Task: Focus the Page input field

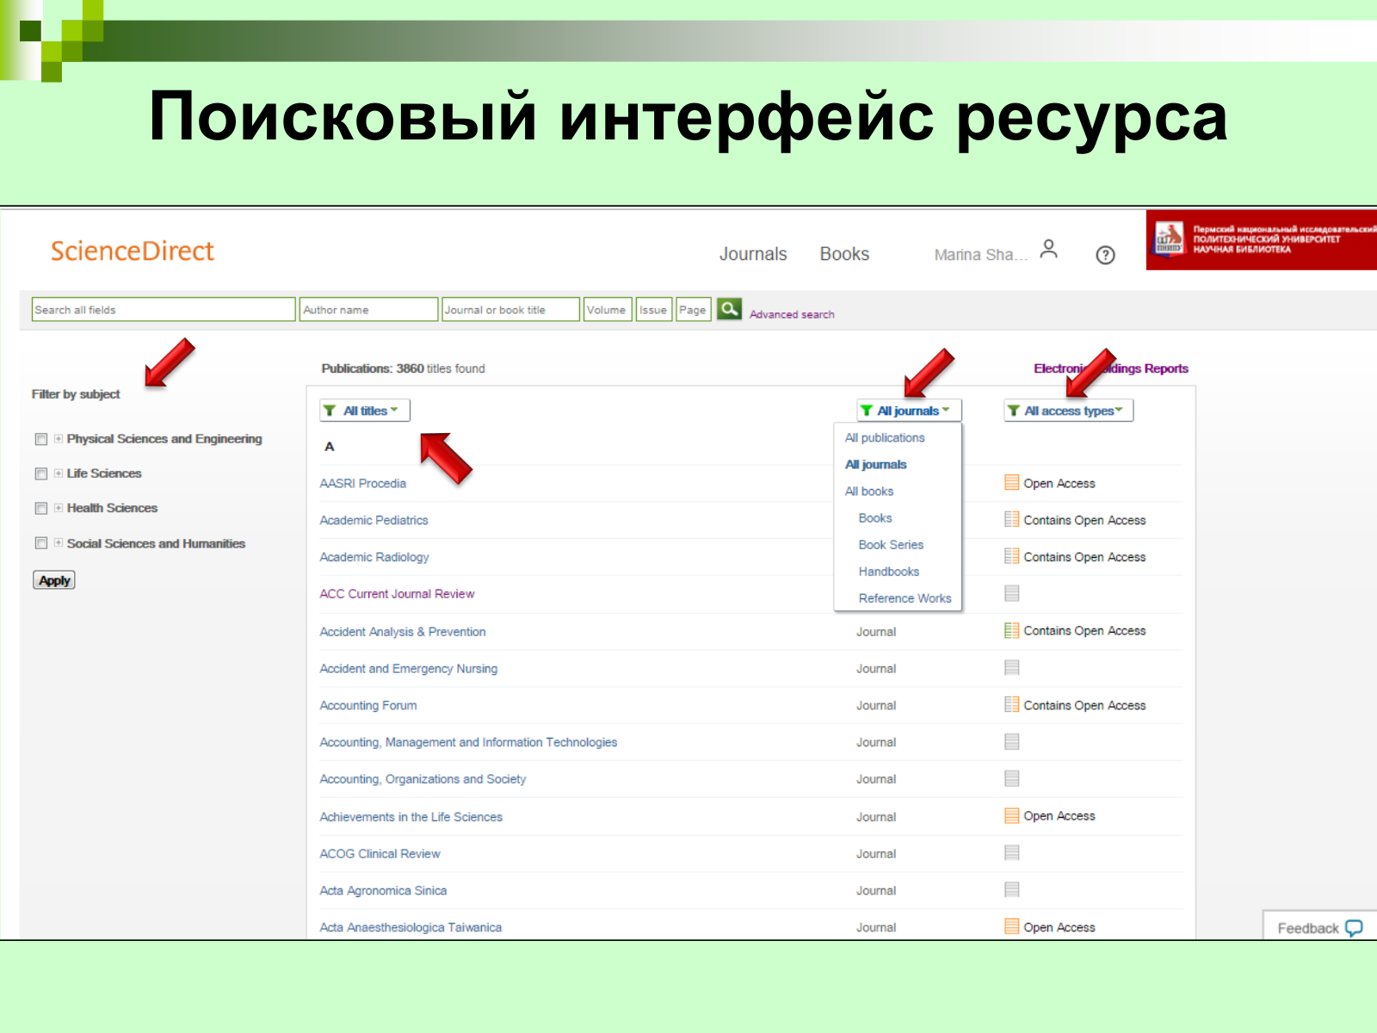Action: click(x=694, y=309)
